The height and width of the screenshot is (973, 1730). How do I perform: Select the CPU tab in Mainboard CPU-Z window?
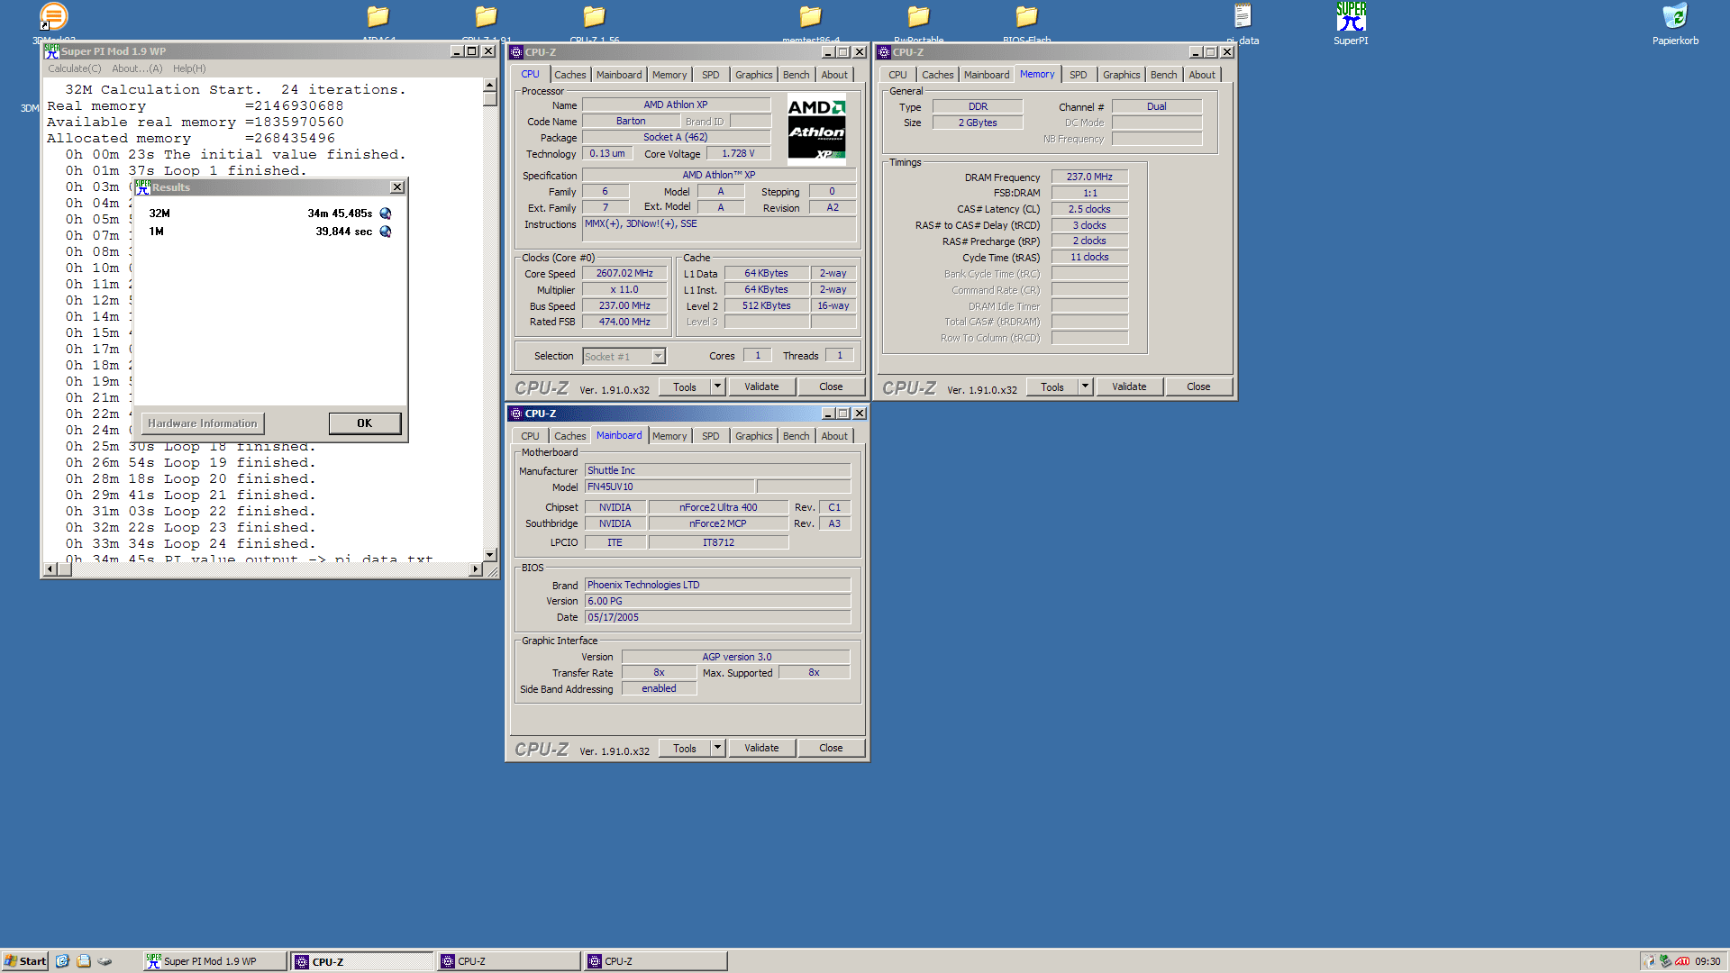[530, 436]
